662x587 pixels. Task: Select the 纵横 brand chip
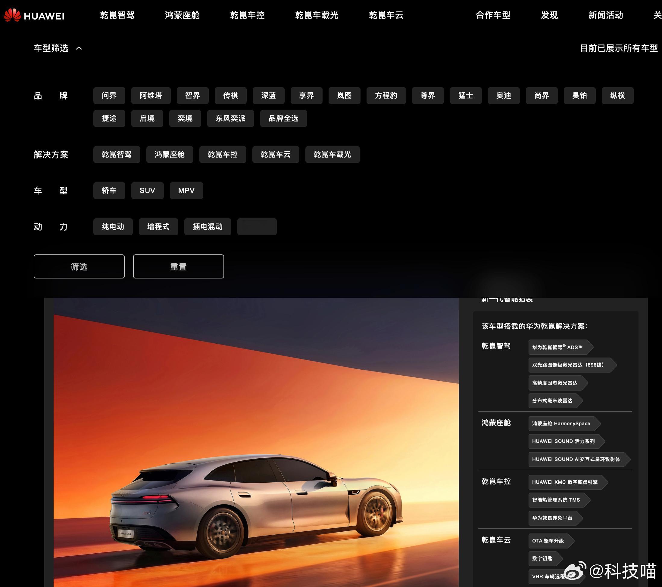tap(617, 95)
